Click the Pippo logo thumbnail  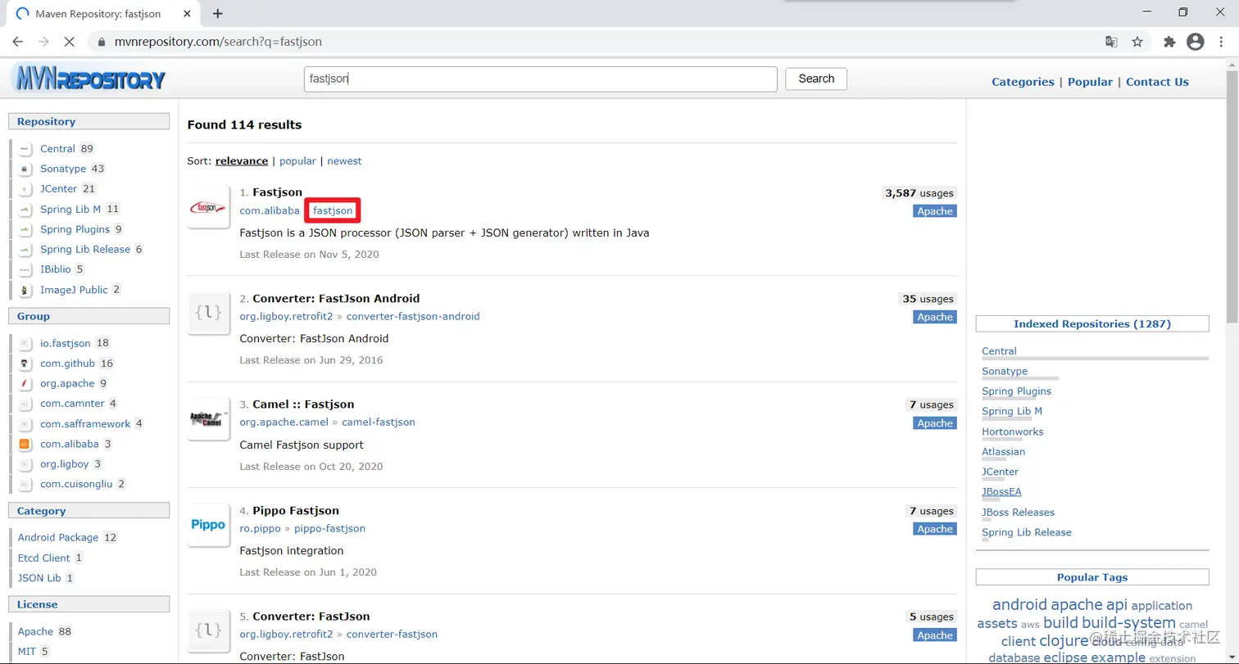(208, 525)
